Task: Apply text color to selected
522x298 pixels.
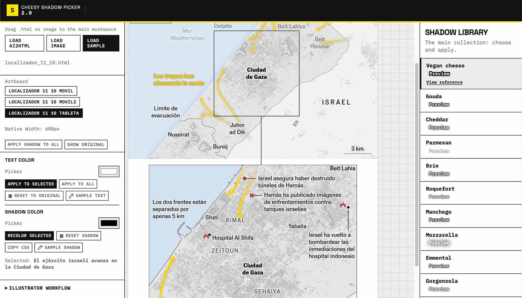Action: (31, 184)
